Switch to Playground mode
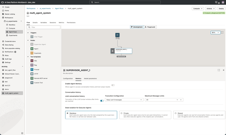 point(150,27)
